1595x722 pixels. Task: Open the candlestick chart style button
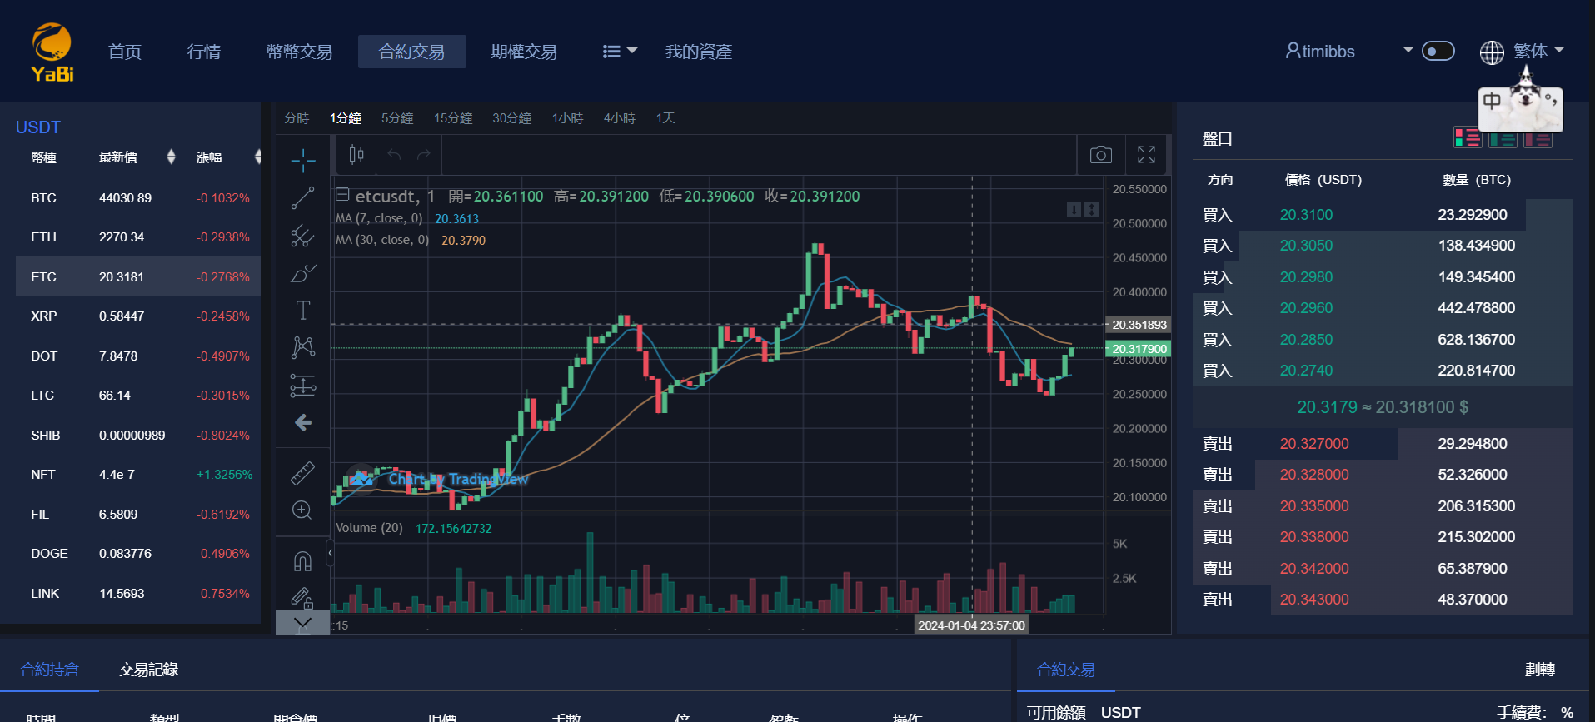pos(356,155)
